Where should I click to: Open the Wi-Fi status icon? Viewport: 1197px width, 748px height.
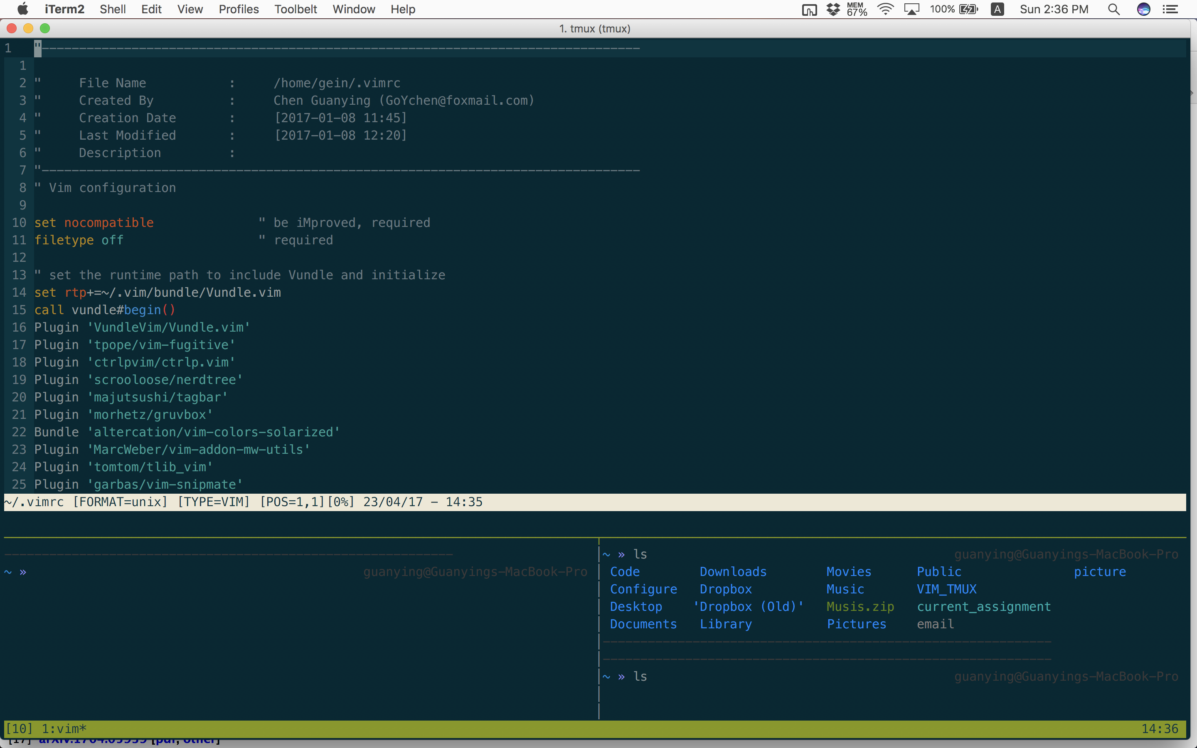tap(885, 9)
